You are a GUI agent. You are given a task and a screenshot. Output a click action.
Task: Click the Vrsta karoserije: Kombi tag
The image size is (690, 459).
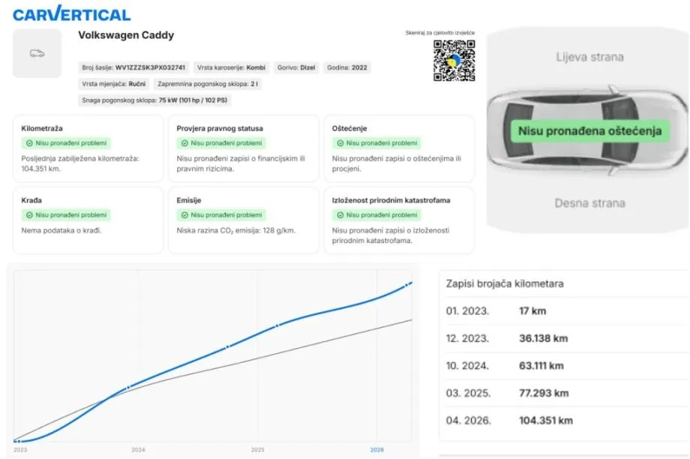231,67
